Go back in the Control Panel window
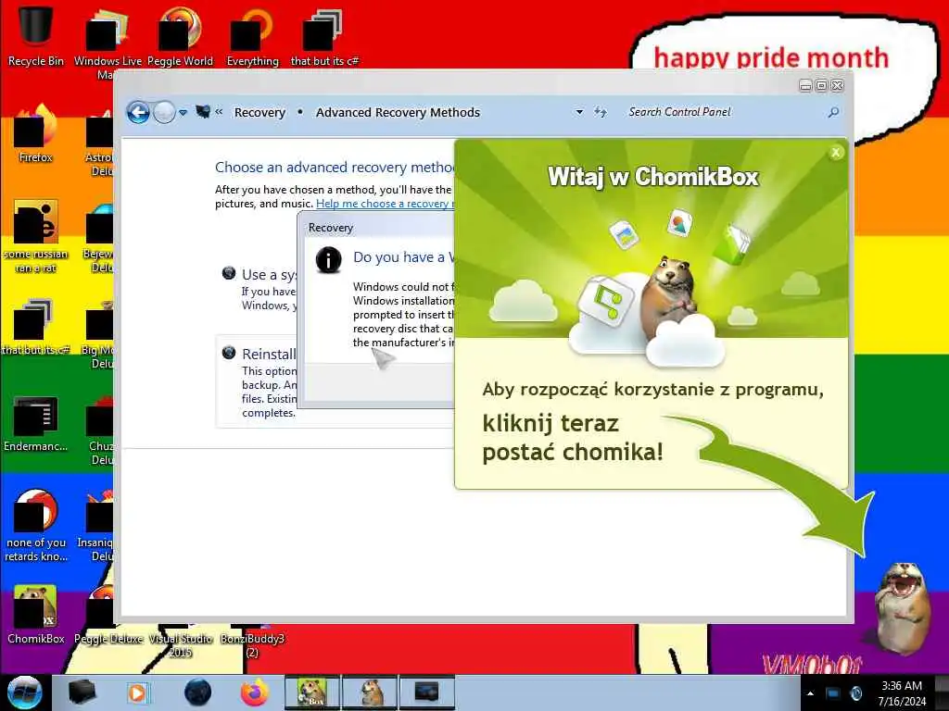The width and height of the screenshot is (949, 711). [x=138, y=112]
